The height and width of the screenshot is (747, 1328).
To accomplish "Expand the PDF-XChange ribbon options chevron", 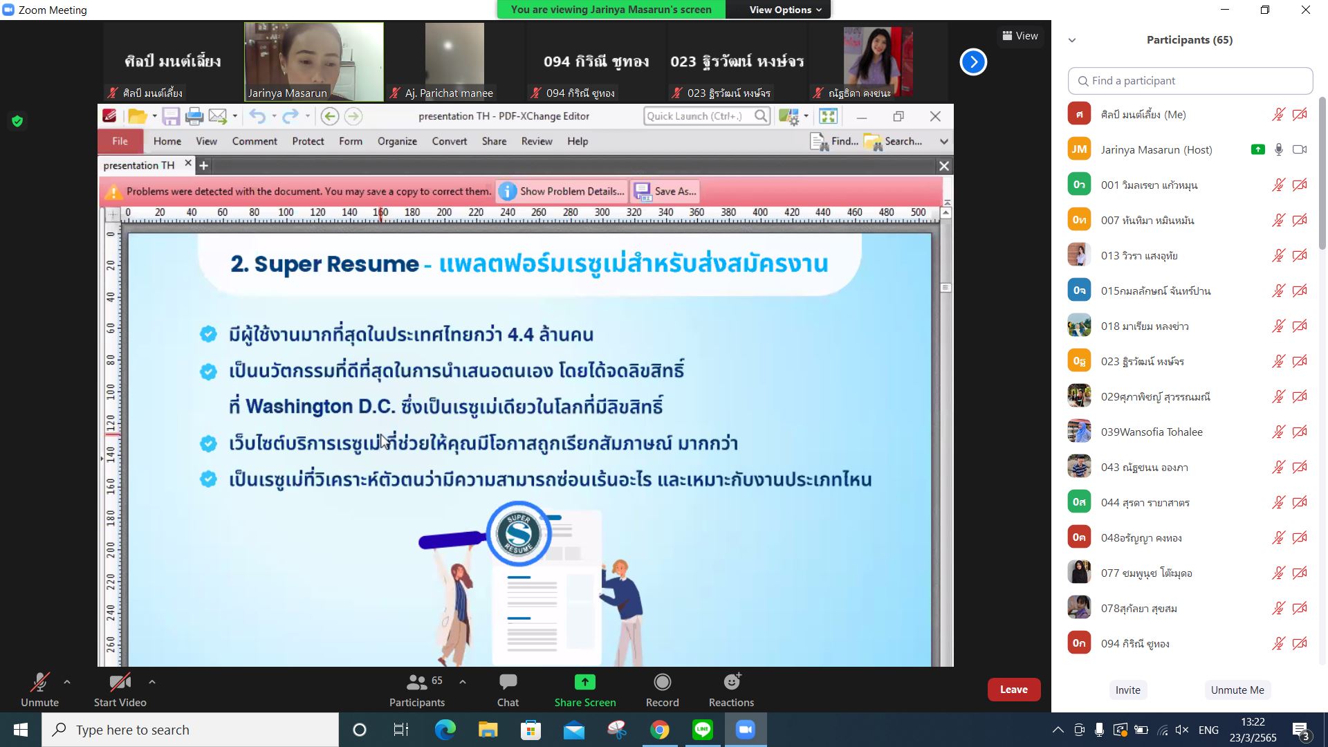I will coord(943,142).
